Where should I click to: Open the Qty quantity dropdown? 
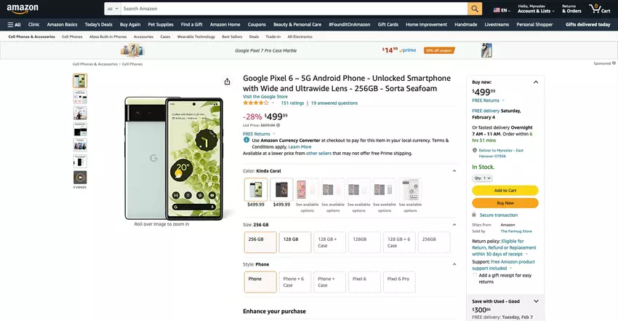pos(483,178)
